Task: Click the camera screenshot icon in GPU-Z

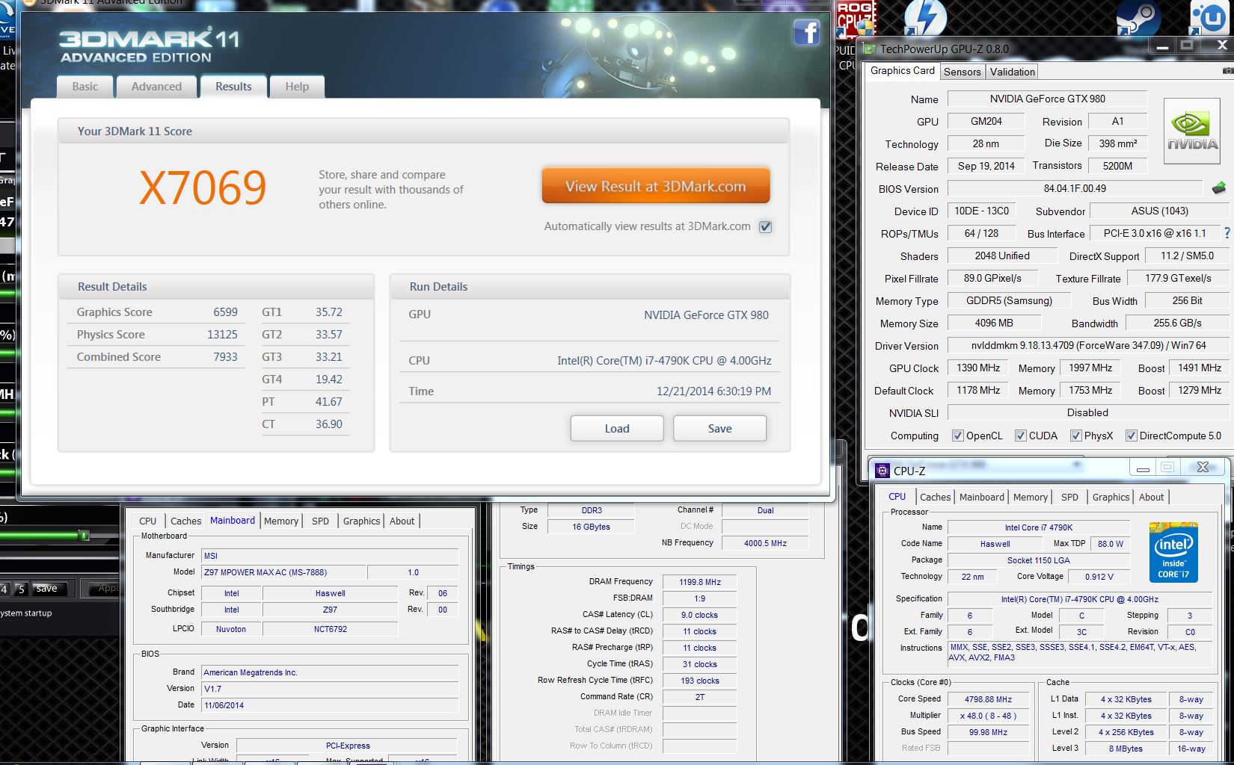Action: pyautogui.click(x=1227, y=71)
